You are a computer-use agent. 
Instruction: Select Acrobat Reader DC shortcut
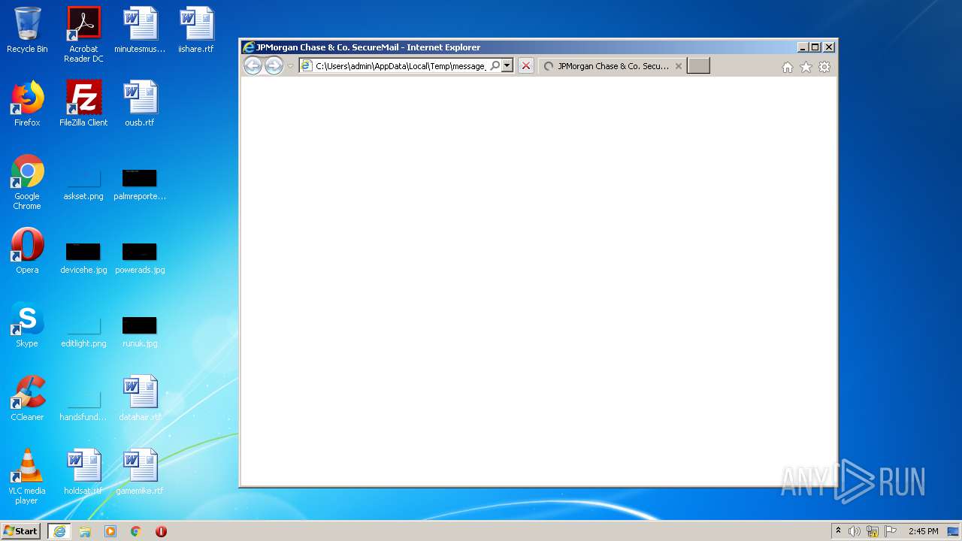tap(83, 35)
